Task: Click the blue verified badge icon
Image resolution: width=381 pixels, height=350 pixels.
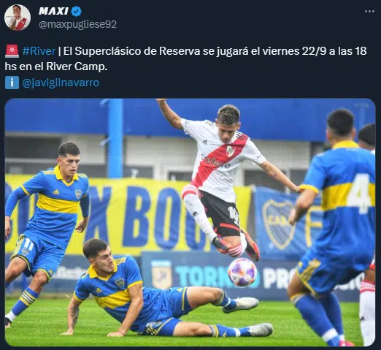Action: (77, 11)
